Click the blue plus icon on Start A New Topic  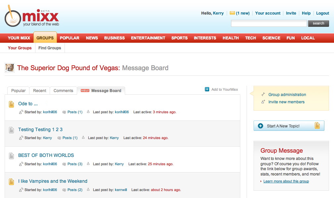pos(261,126)
